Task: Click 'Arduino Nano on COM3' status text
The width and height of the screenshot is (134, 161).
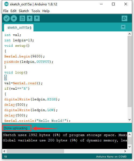Action: click(111, 157)
